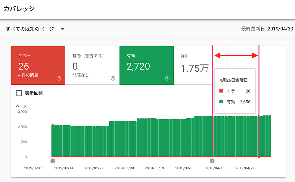
Task: Switch to the 除外 1.75万 tab
Action: pyautogui.click(x=194, y=65)
